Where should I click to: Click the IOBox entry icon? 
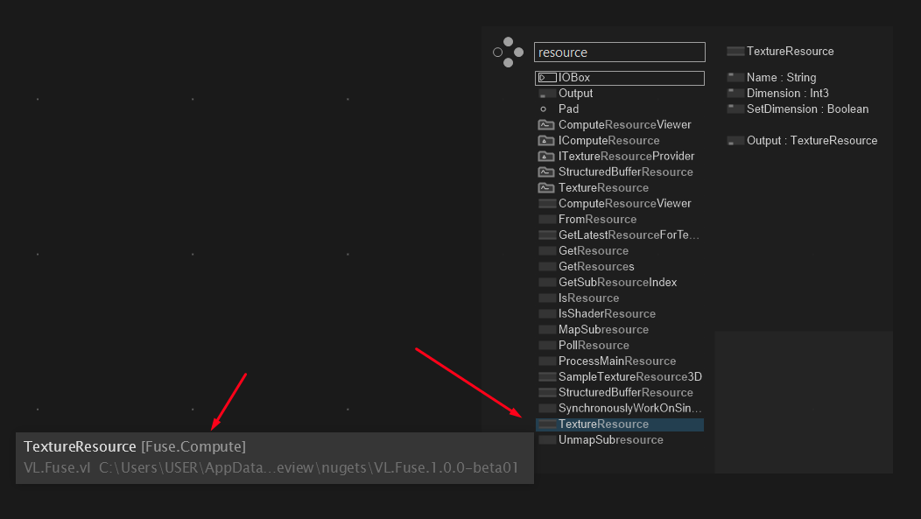[547, 78]
